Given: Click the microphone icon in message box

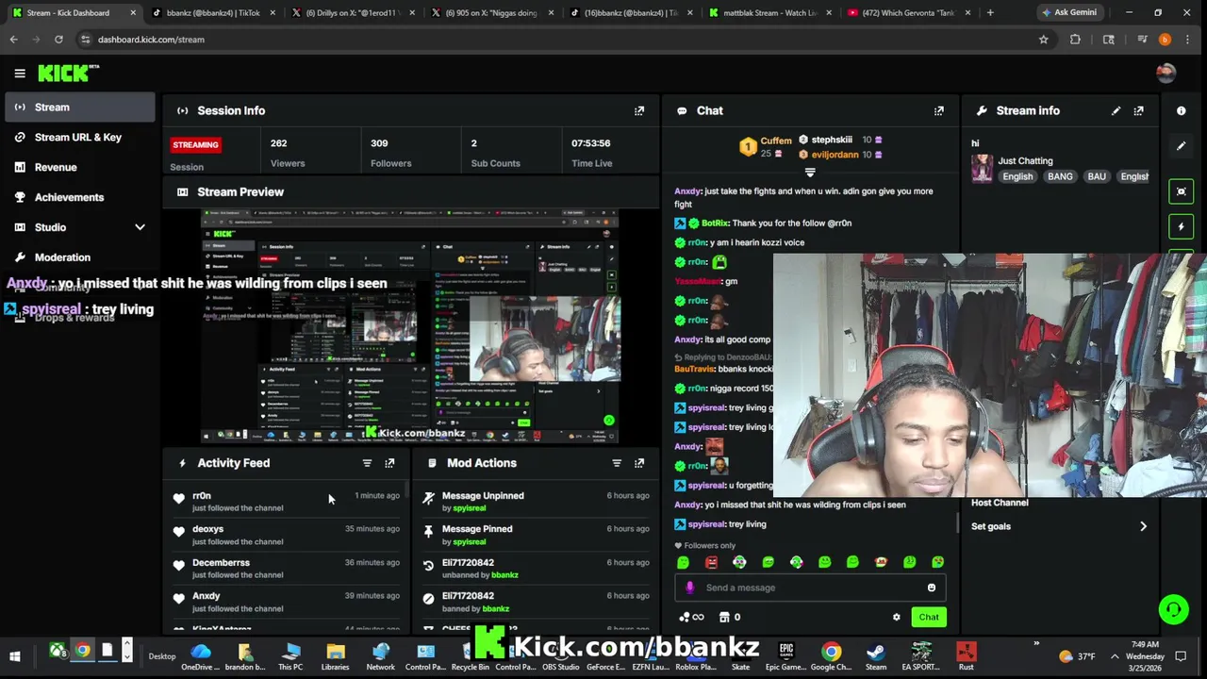Looking at the screenshot, I should coord(689,588).
